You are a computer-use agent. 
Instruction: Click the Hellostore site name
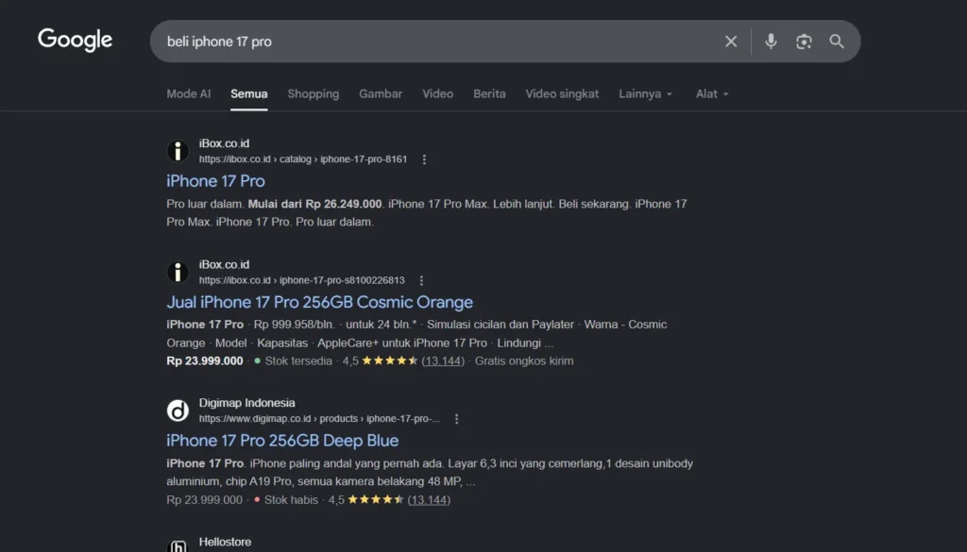(x=225, y=543)
